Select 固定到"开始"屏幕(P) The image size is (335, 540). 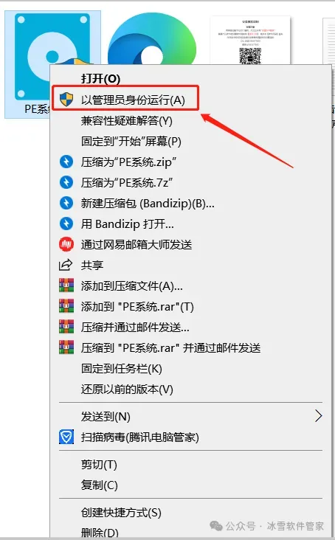coord(131,141)
